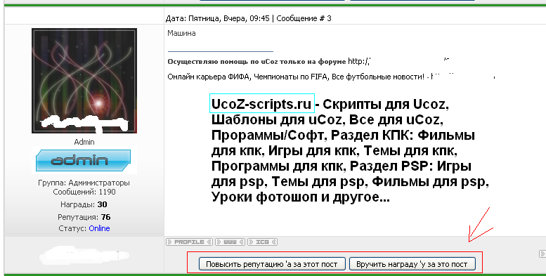546x276 pixels.
Task: Open the Сообщение # 3 permalink
Action: click(304, 18)
